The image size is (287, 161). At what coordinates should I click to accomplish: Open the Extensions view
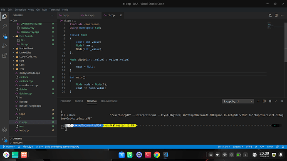click(5, 56)
